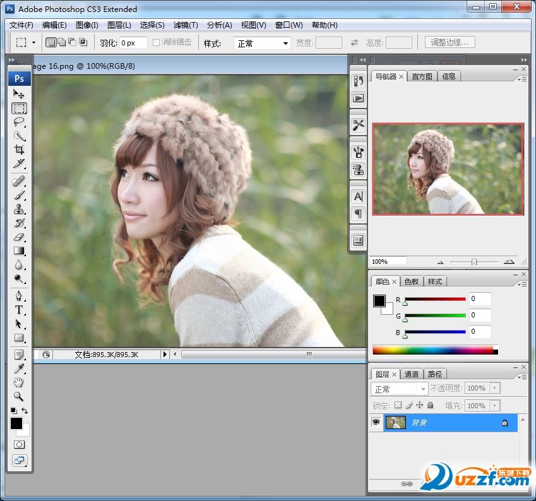Hide the 背景 layer using eye icon
536x501 pixels.
click(376, 423)
